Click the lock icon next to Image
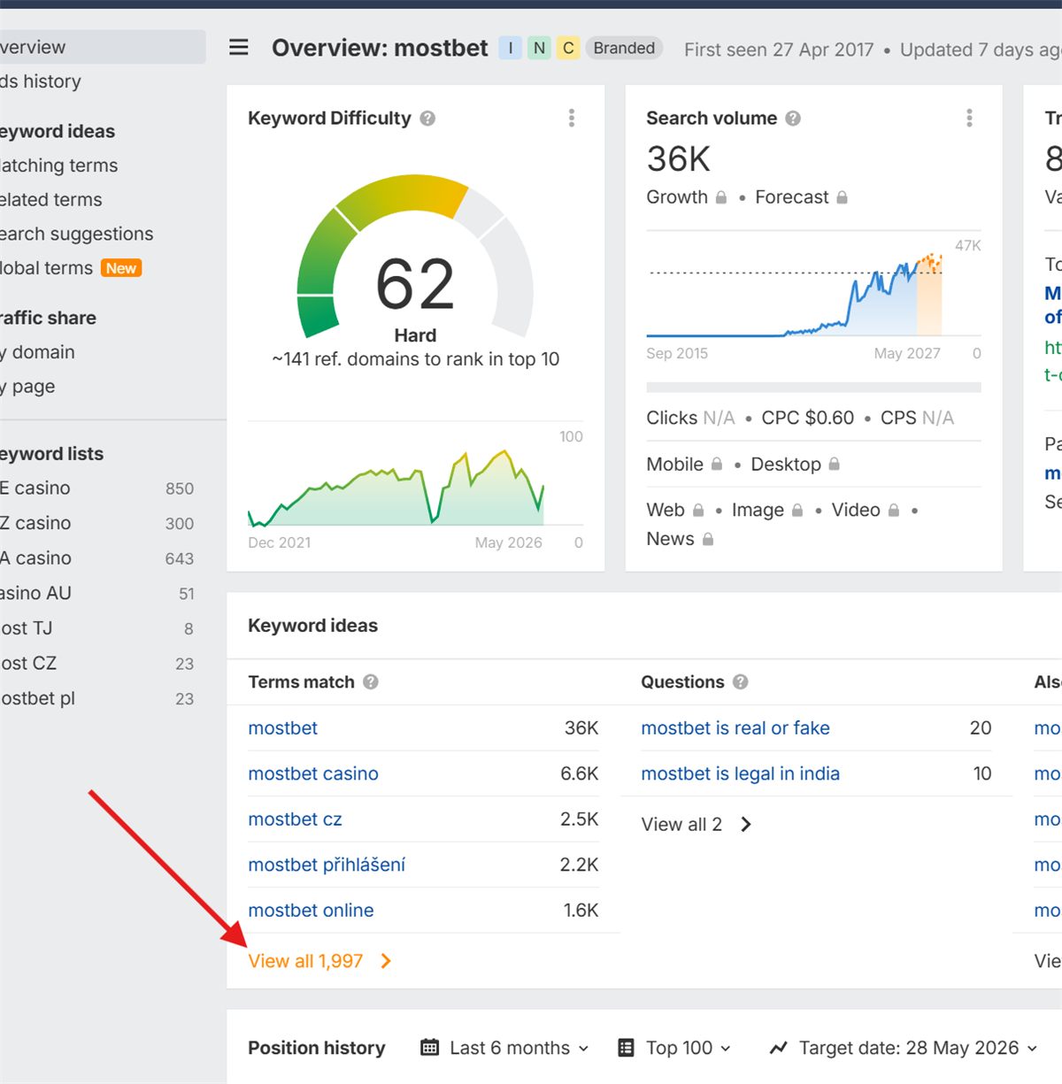The width and height of the screenshot is (1062, 1084). point(797,510)
